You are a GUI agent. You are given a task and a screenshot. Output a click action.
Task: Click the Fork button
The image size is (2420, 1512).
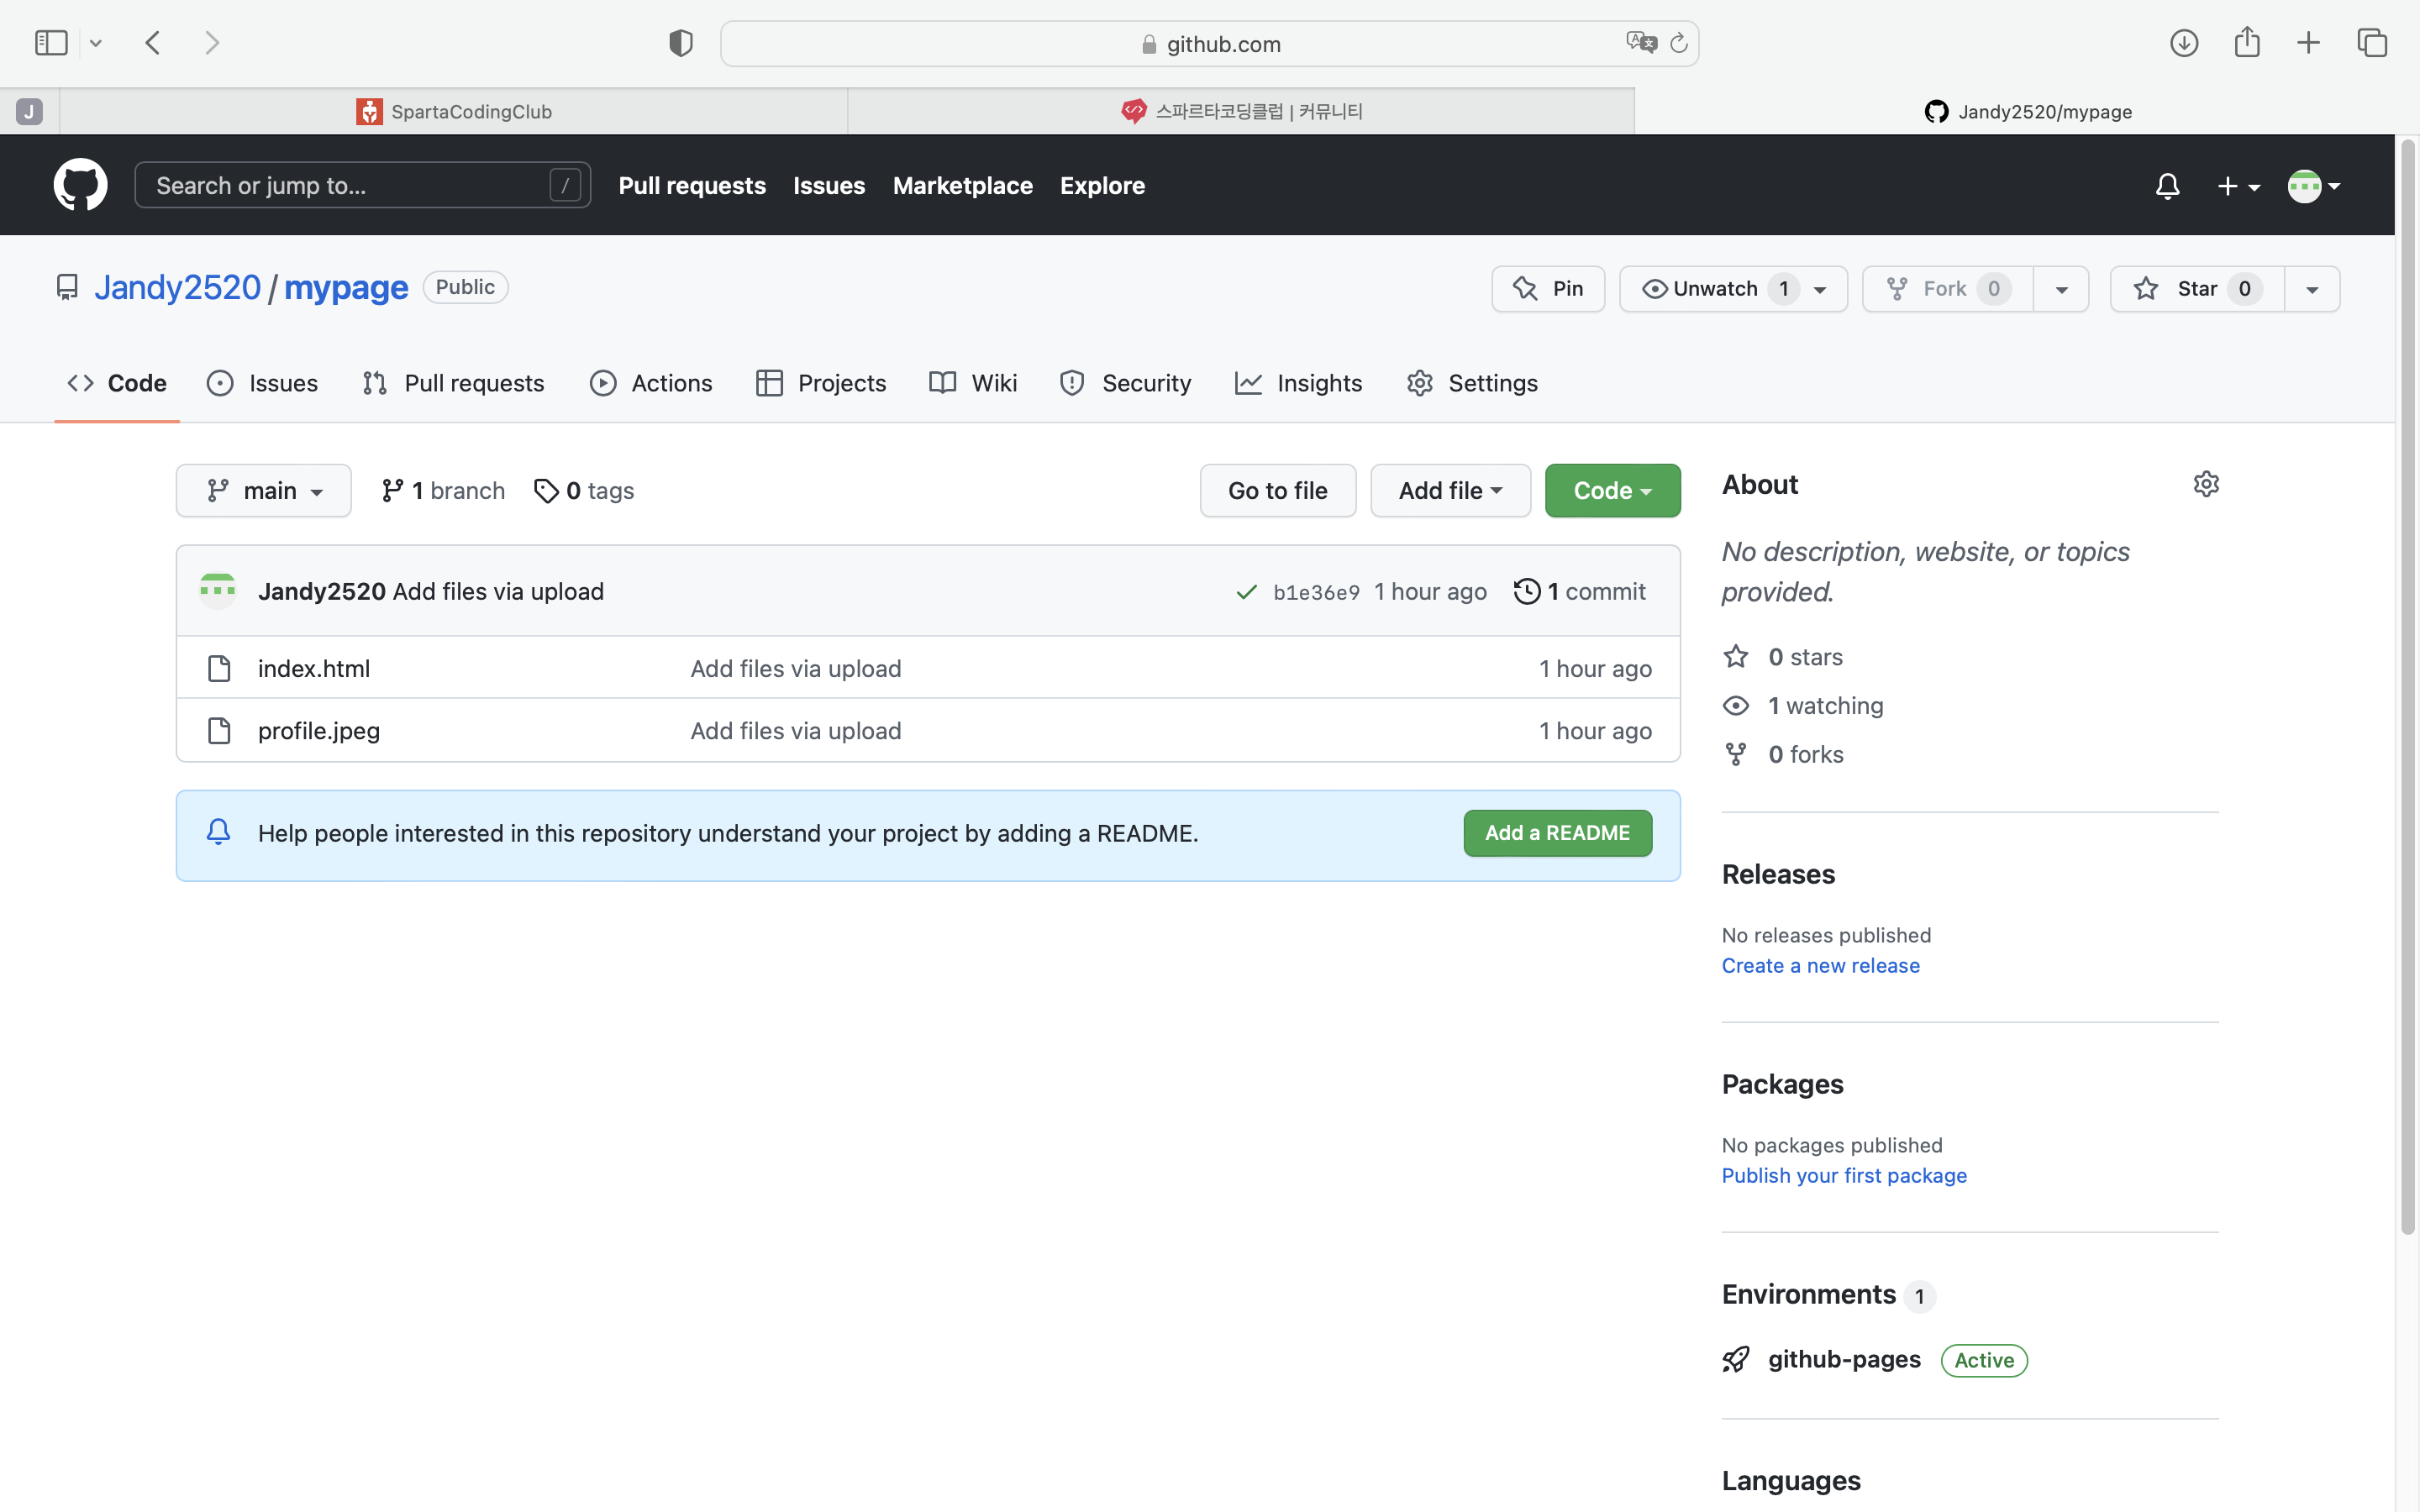[1947, 289]
